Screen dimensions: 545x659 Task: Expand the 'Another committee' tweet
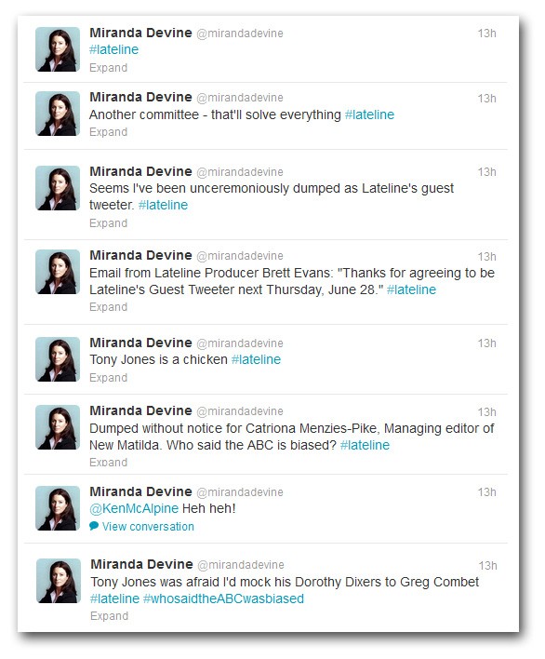click(108, 132)
